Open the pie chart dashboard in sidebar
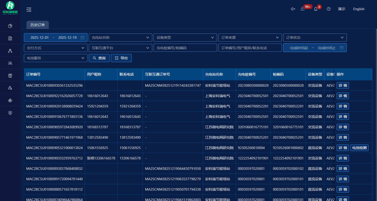 [10, 26]
